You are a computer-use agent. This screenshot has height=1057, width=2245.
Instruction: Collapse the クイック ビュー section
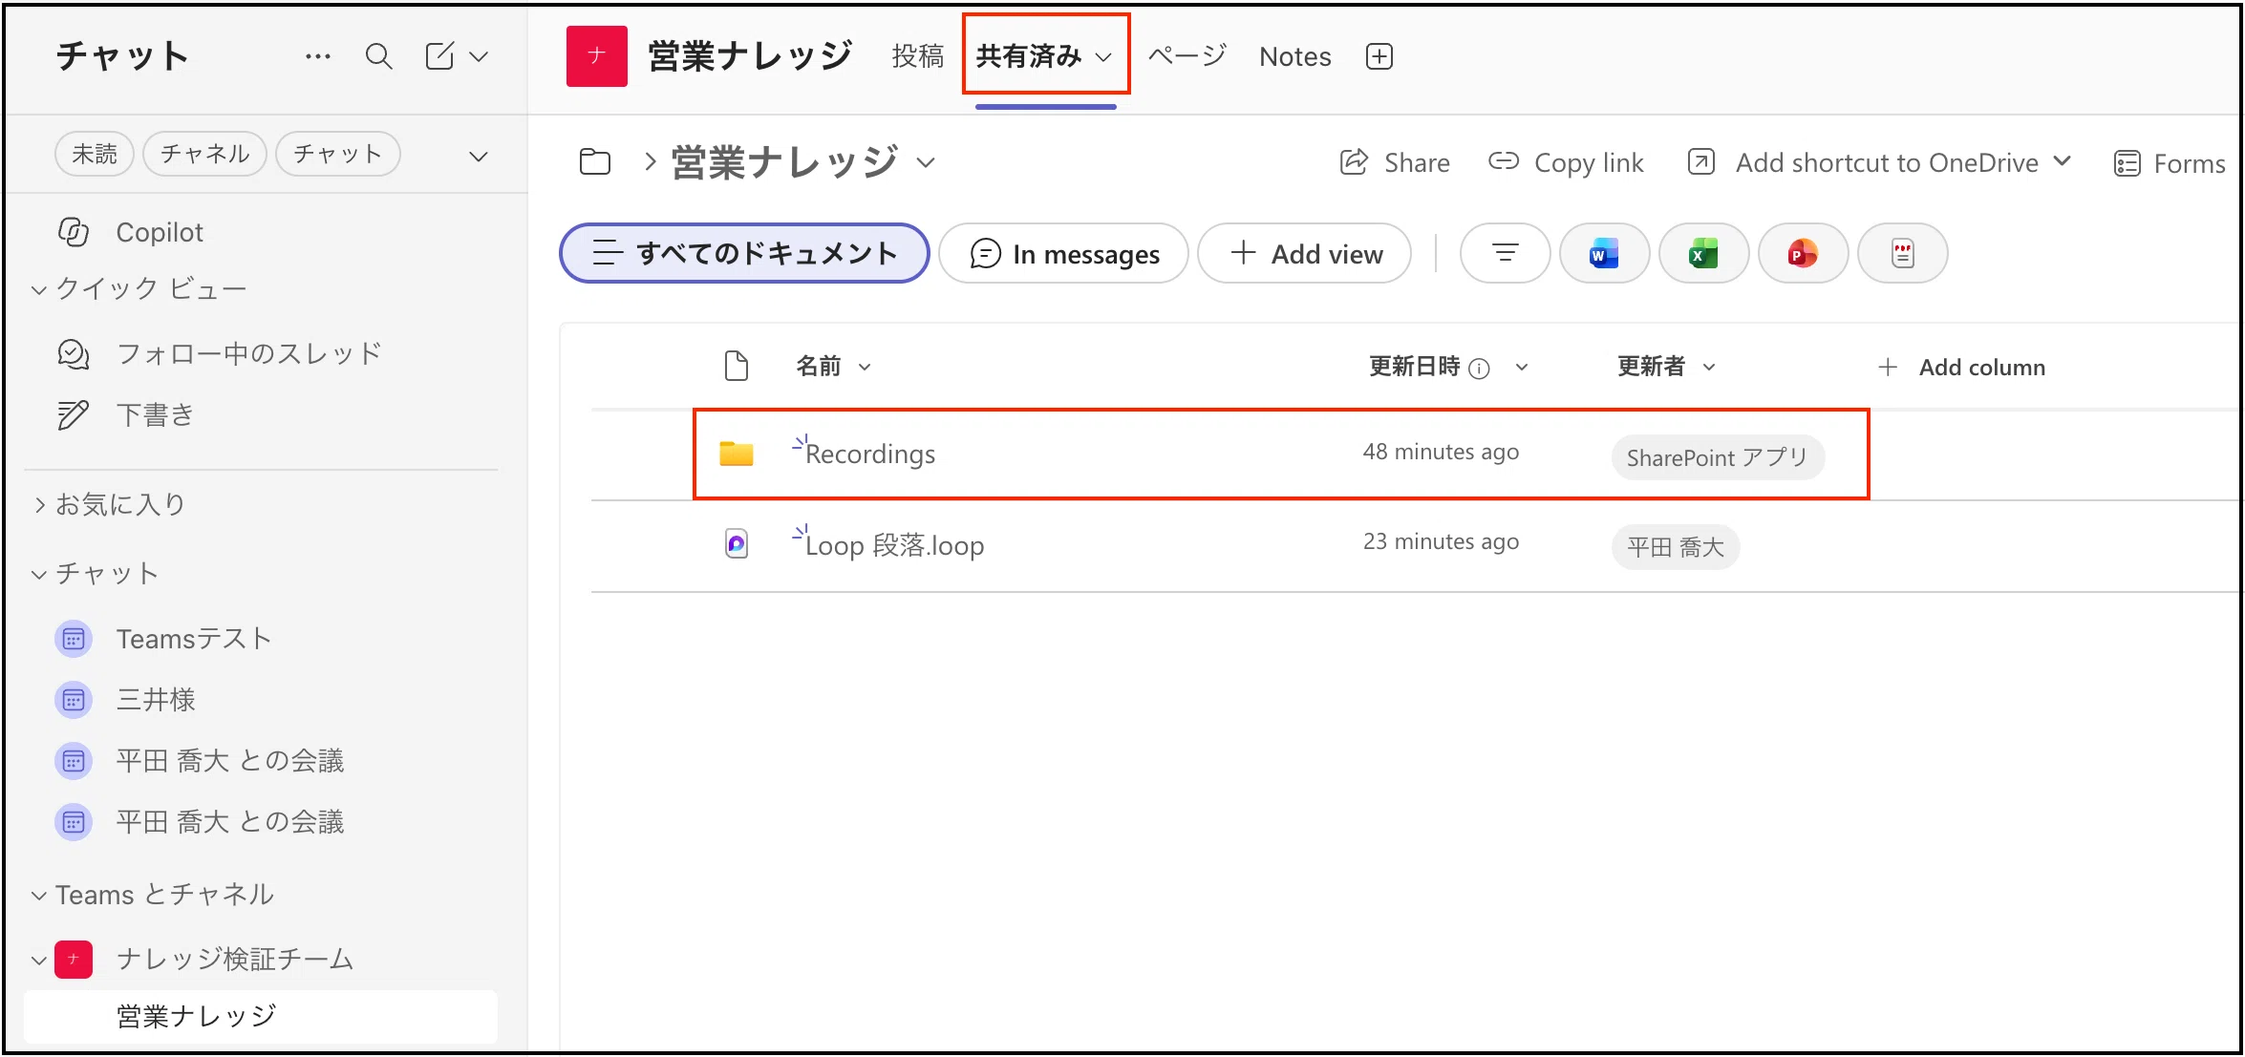click(39, 289)
